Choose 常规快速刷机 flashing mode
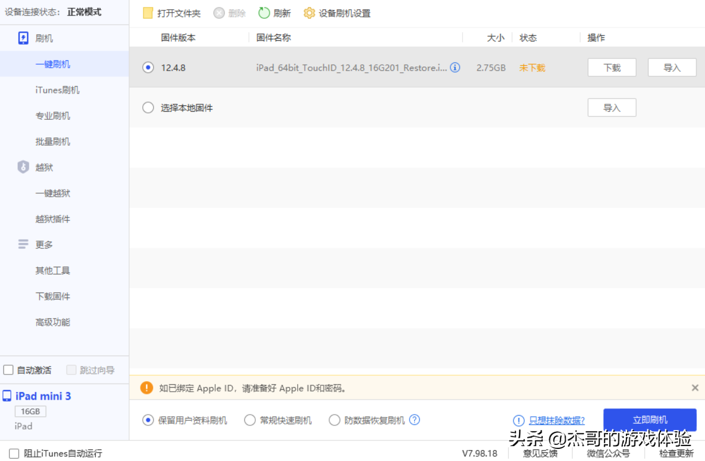 (250, 420)
